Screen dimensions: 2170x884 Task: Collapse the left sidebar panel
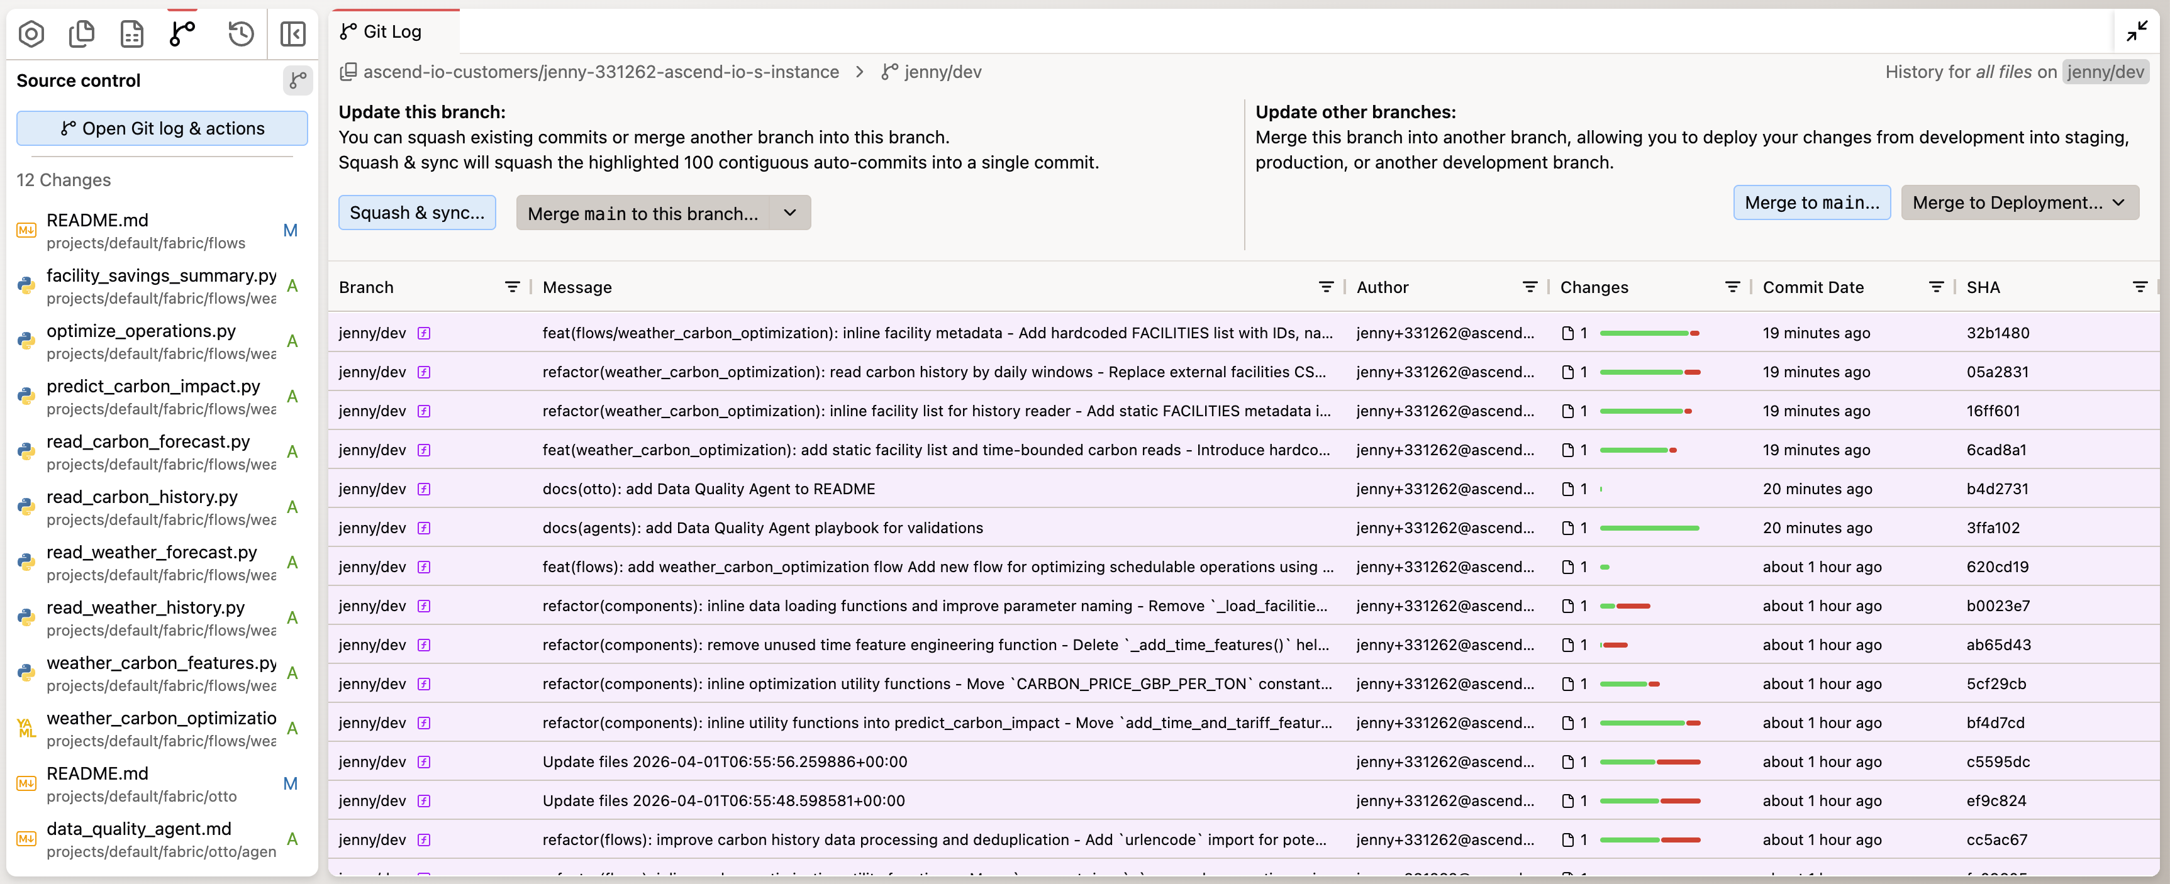292,34
